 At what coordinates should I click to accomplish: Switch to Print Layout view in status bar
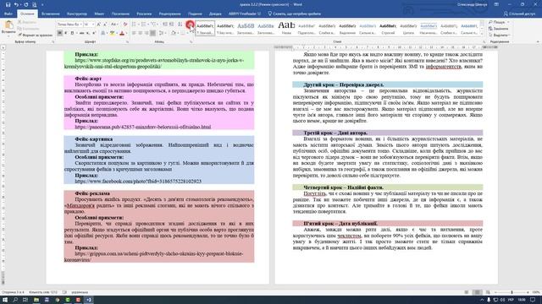[x=477, y=292]
